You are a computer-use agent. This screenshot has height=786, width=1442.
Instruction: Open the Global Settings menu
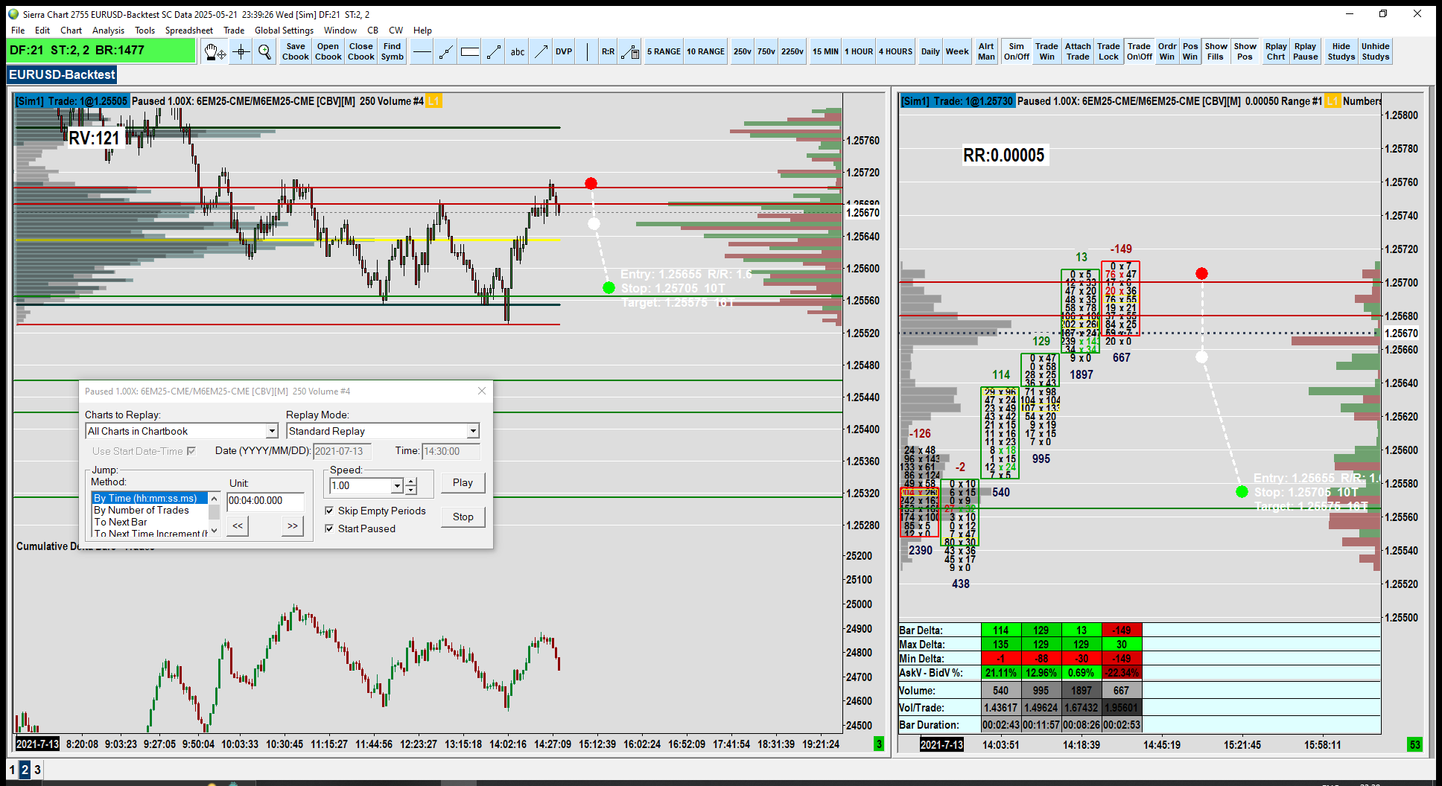[284, 31]
